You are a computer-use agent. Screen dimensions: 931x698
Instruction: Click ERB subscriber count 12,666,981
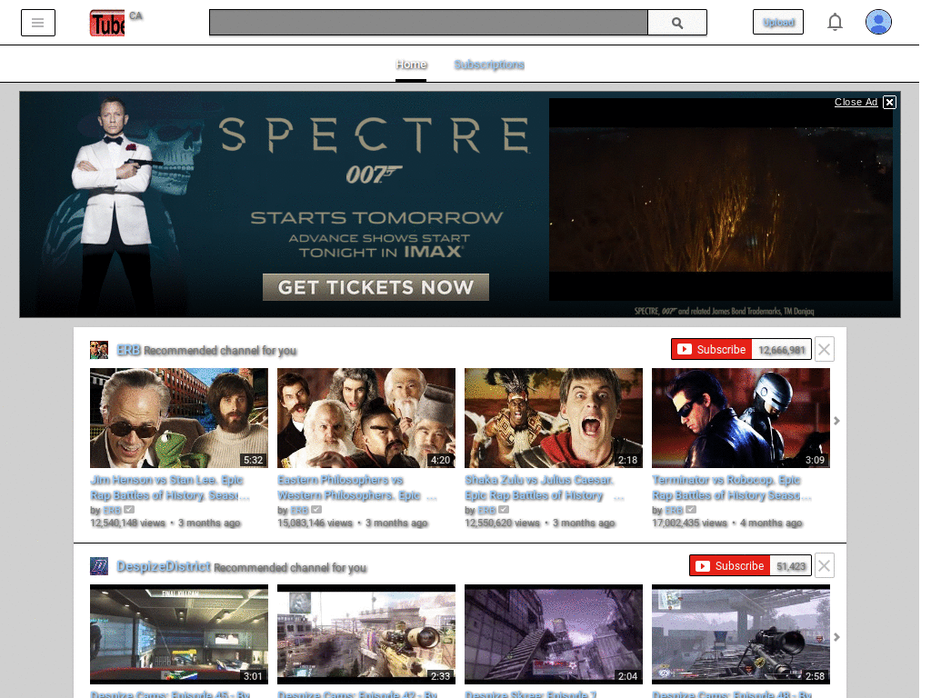pos(781,350)
